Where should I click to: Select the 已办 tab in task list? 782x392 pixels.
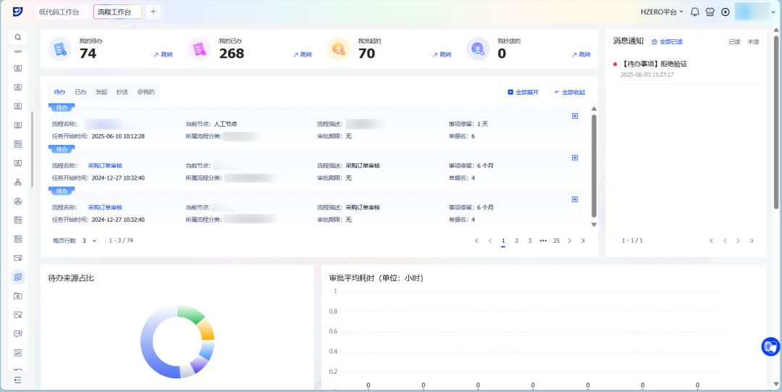(80, 92)
